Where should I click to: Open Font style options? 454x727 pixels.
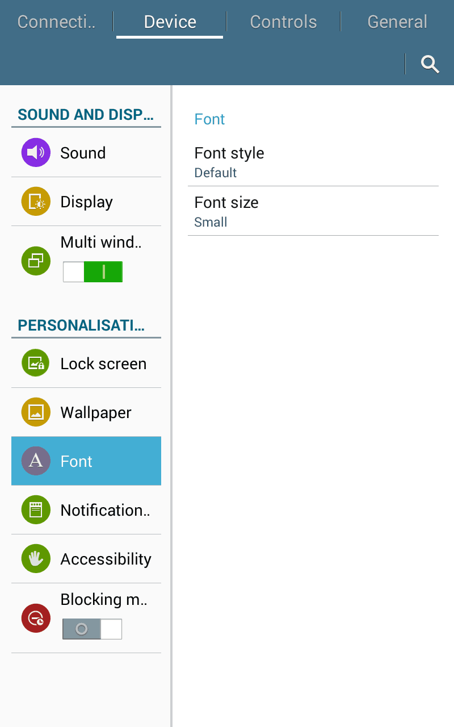click(x=312, y=161)
